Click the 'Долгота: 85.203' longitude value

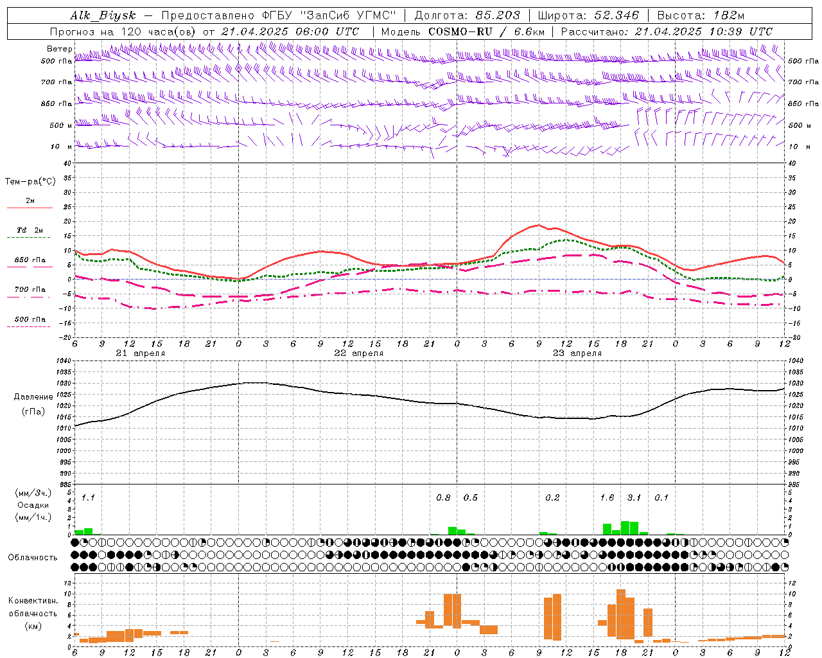point(467,16)
